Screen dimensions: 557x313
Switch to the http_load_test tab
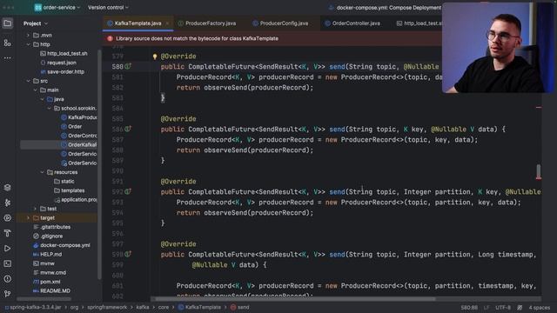(x=419, y=23)
